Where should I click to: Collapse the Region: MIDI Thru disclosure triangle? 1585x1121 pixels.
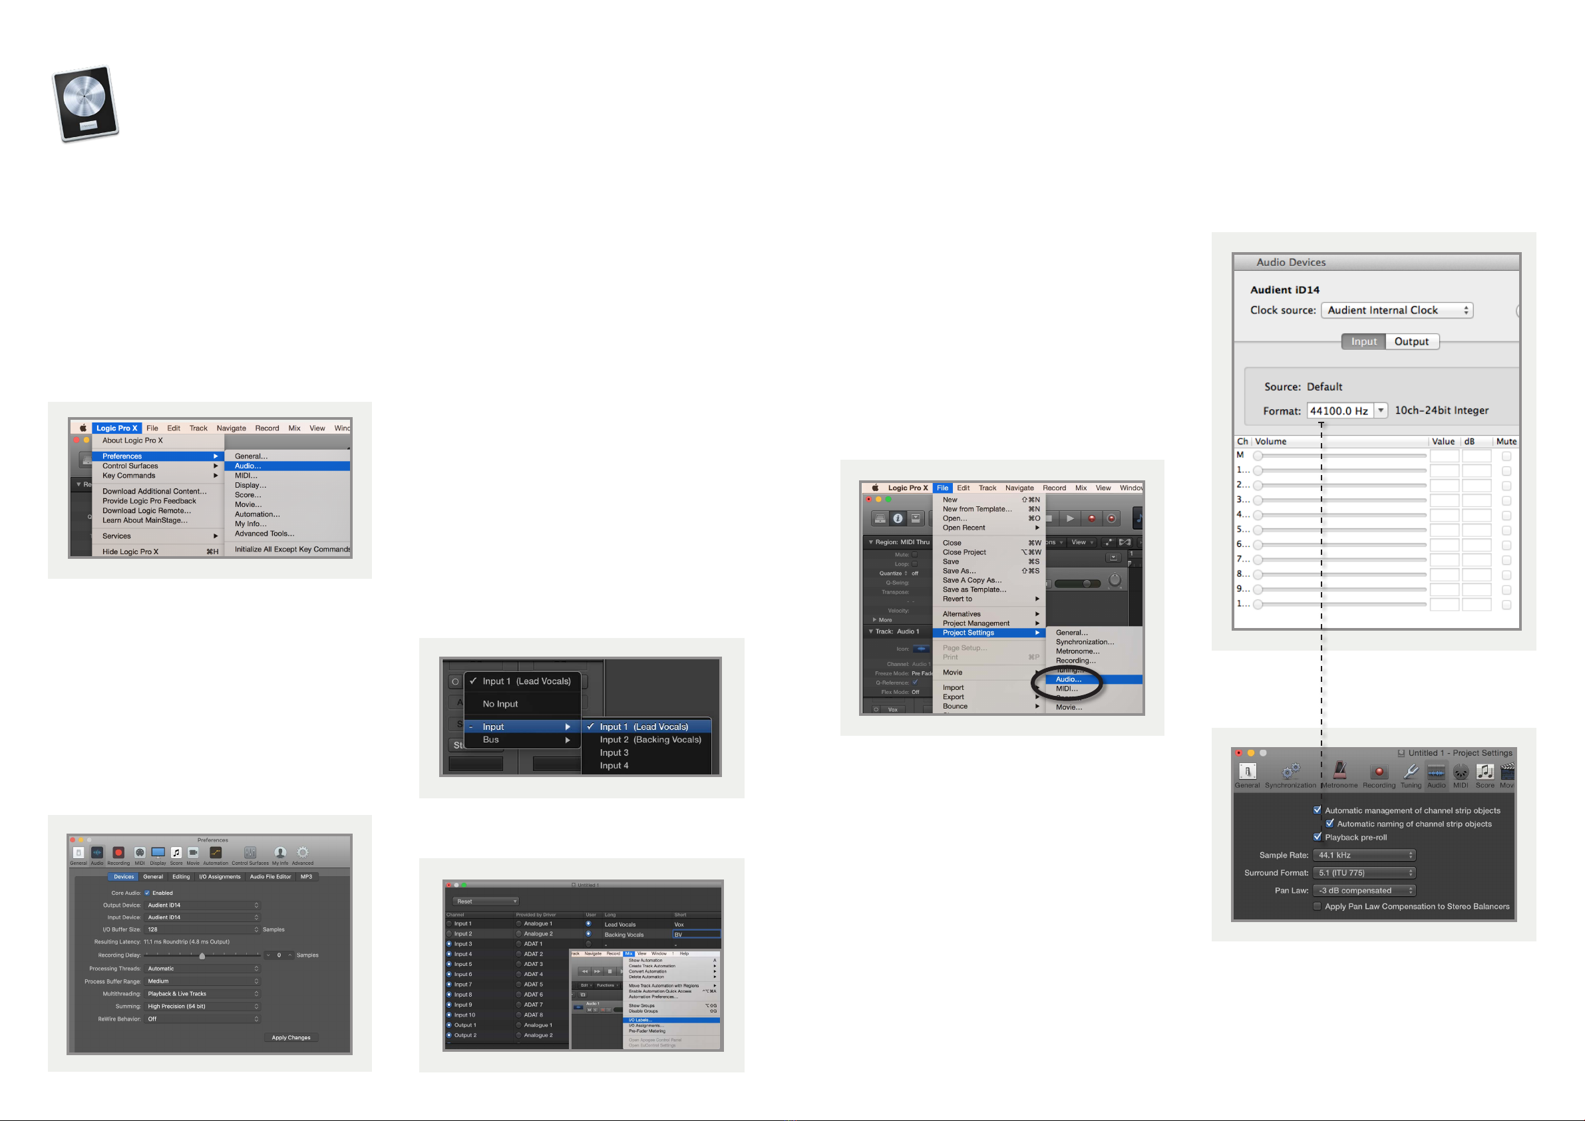870,542
